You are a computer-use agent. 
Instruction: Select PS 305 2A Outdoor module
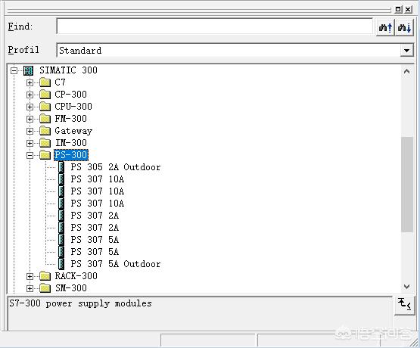click(x=116, y=167)
